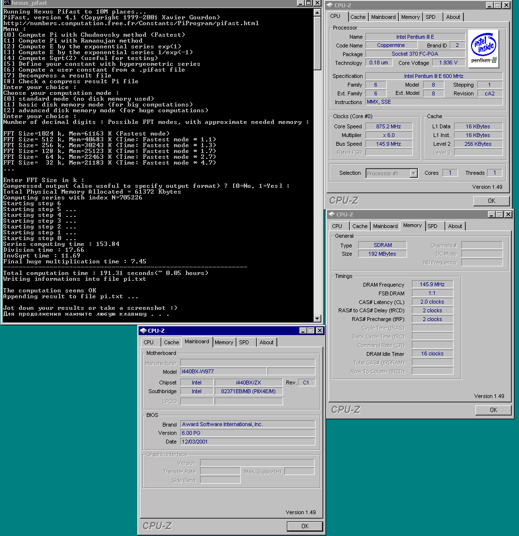The width and height of the screenshot is (519, 536).
Task: Click the Level 2 cache value '256 KBytes'
Action: (478, 144)
